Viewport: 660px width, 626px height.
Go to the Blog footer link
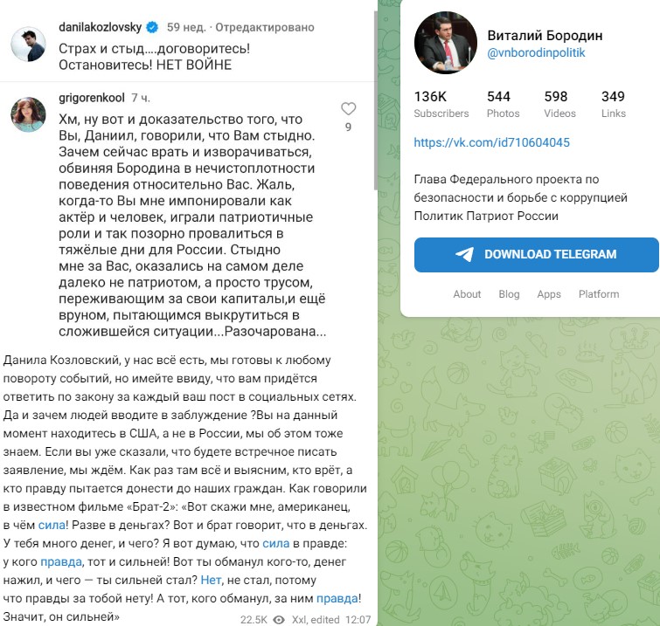pos(509,294)
